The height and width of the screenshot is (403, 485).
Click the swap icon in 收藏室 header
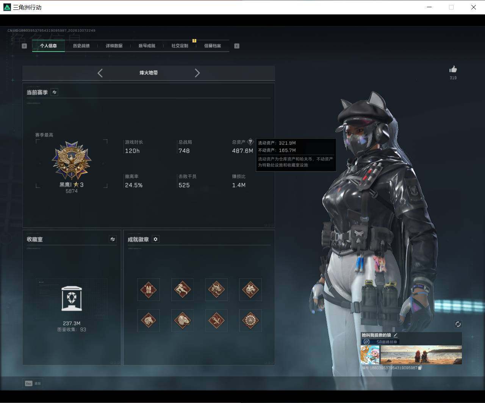(113, 239)
